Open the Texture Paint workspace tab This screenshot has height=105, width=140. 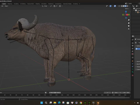pyautogui.click(x=30, y=4)
